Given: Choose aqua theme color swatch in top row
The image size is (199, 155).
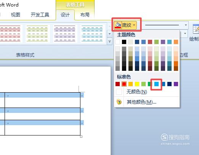Looking at the screenshot, I should pos(169,42).
